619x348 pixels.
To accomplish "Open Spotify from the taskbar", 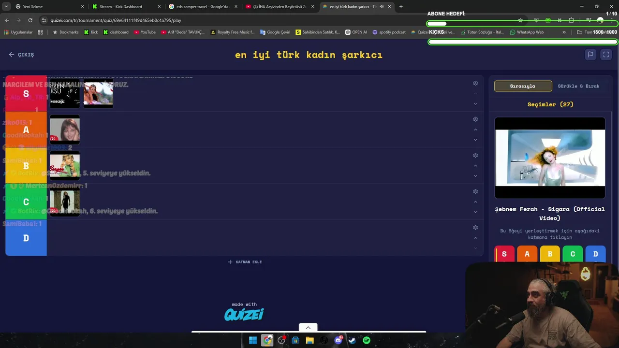I will [x=367, y=340].
